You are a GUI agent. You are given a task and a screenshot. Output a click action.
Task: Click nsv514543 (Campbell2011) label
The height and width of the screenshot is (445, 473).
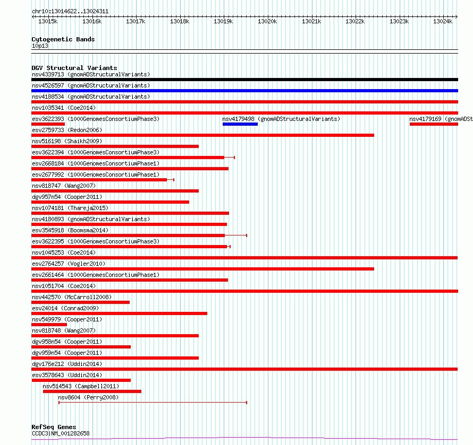81,386
